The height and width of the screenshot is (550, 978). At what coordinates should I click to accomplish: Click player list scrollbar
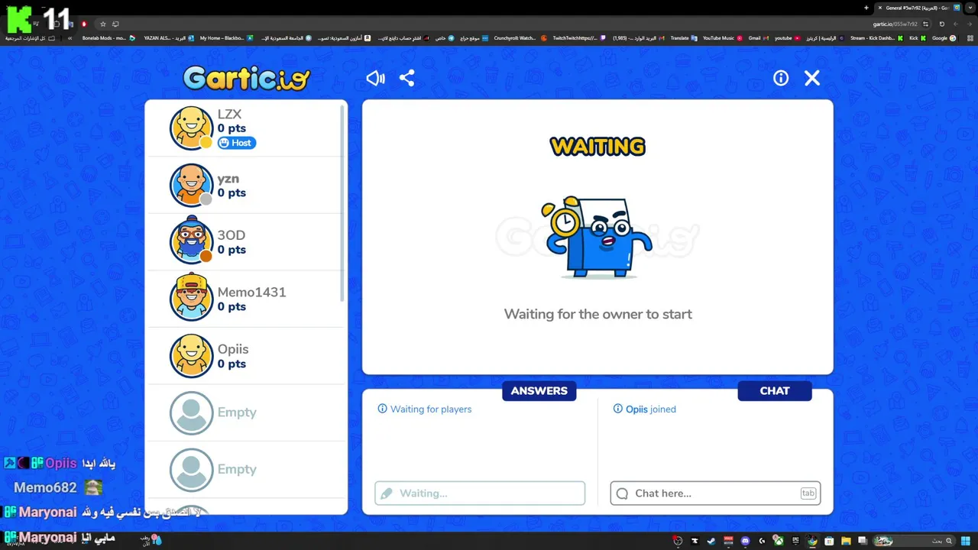click(x=342, y=202)
